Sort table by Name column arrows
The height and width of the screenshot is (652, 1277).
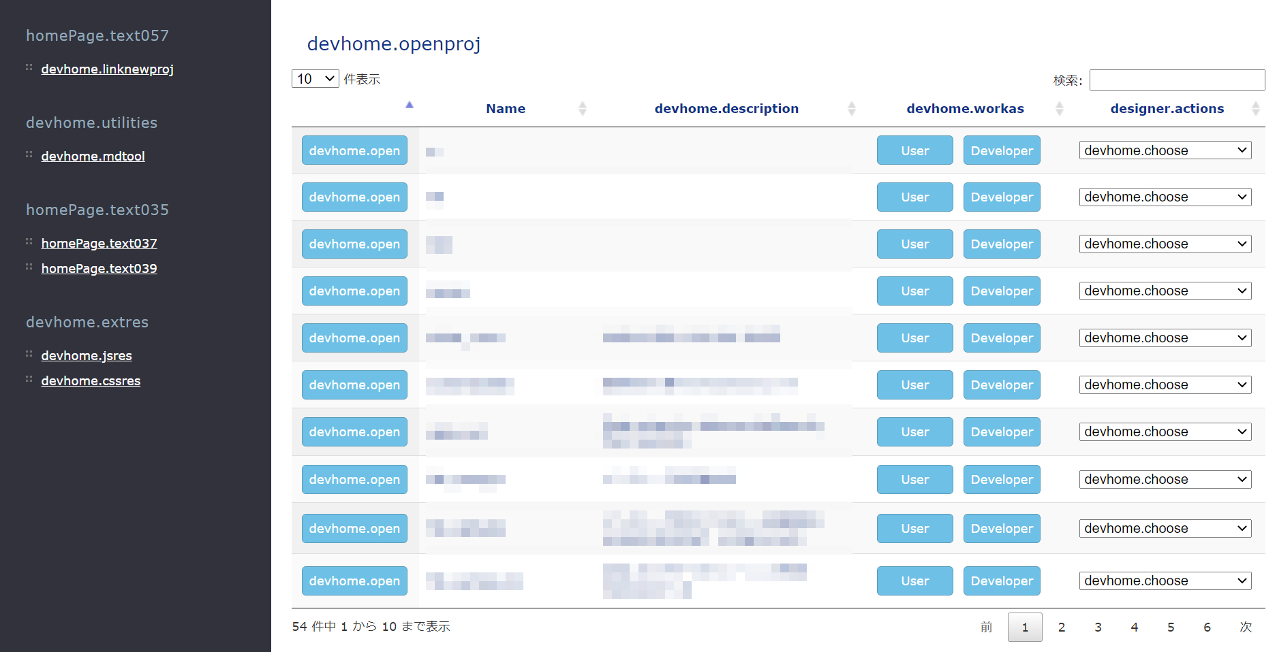coord(582,109)
